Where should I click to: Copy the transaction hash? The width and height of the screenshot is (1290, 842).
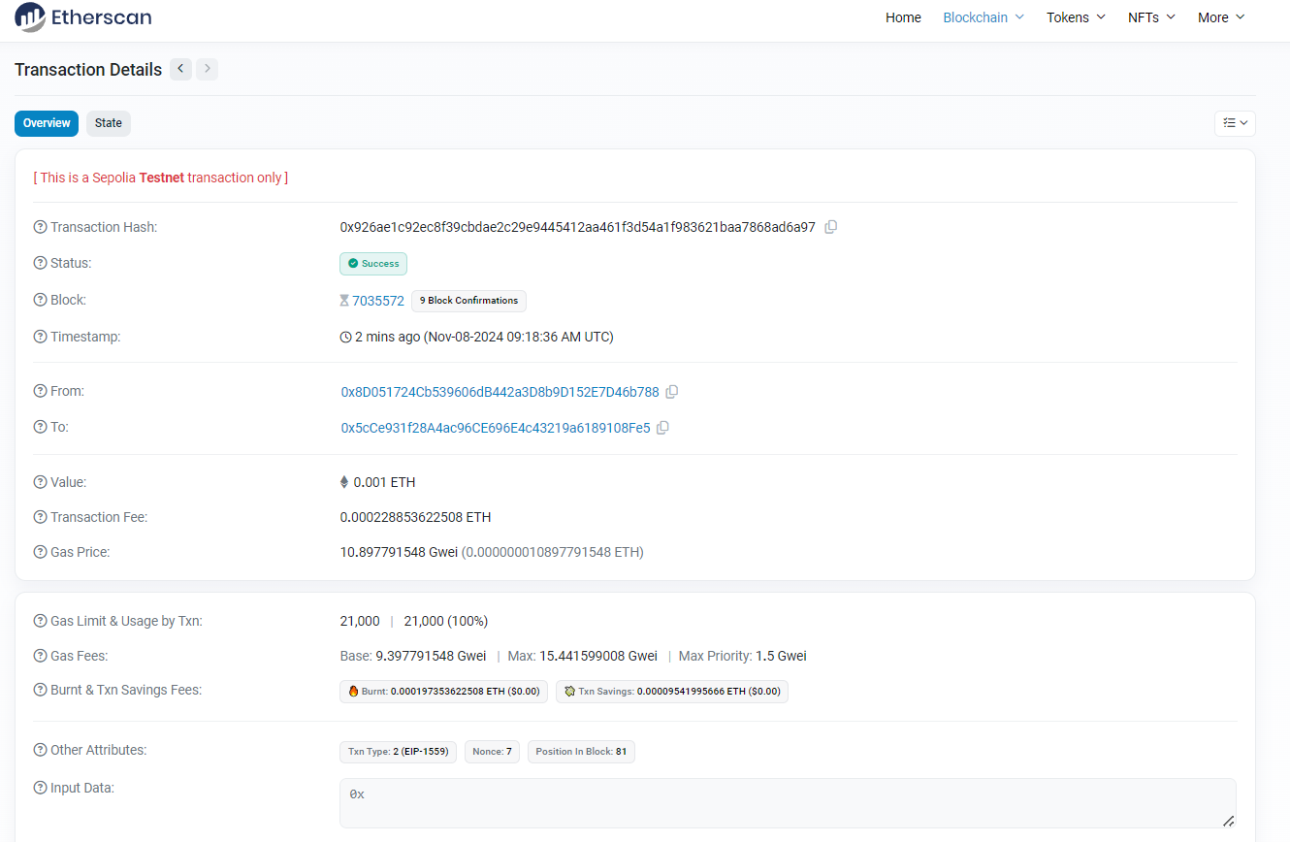point(830,227)
